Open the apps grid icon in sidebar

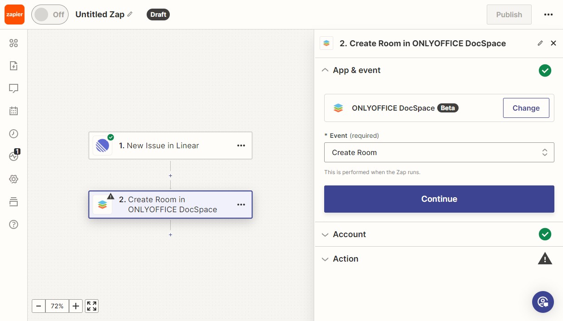(x=14, y=43)
